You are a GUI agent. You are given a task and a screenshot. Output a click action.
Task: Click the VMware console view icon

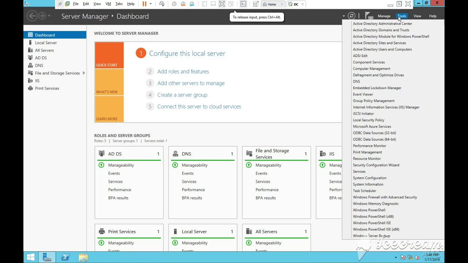pyautogui.click(x=243, y=4)
